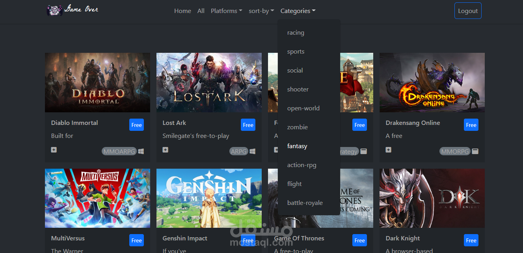Image resolution: width=523 pixels, height=253 pixels.
Task: Select the zombie category
Action: (309, 127)
